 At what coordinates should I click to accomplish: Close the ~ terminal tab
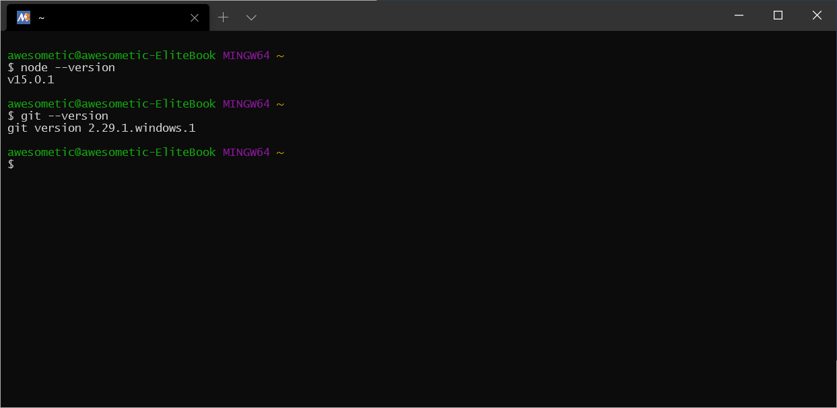(195, 18)
